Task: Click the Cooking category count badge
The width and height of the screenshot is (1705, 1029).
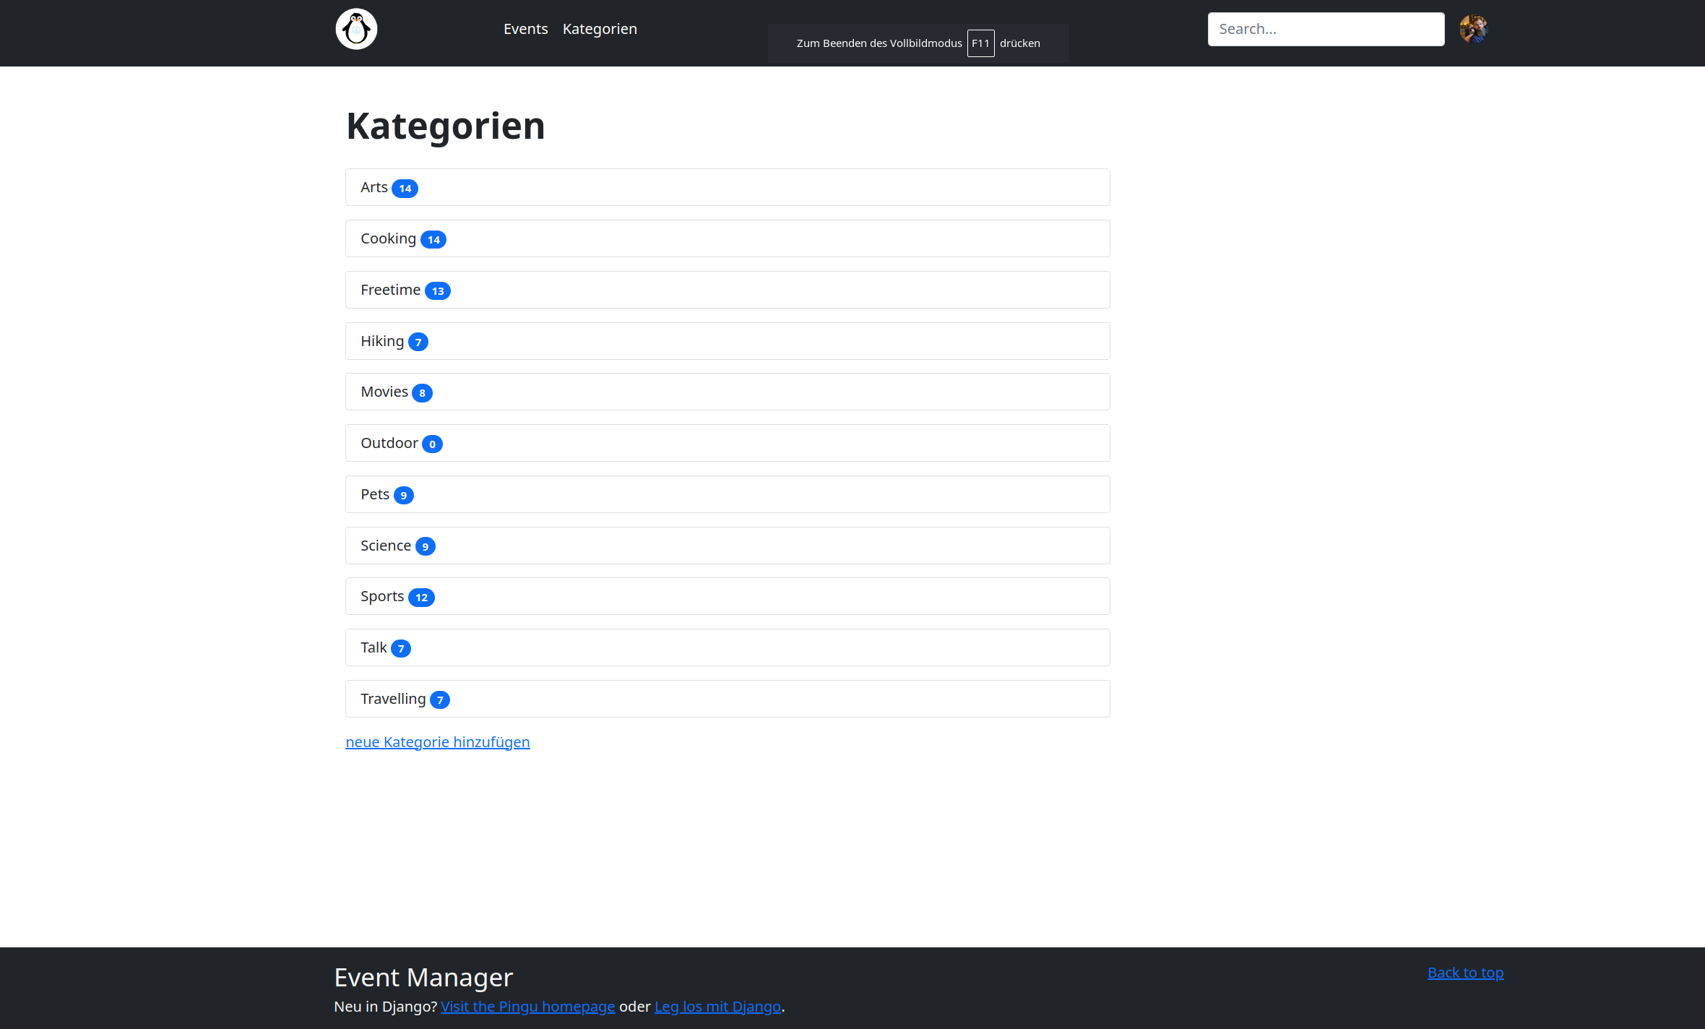Action: point(433,238)
